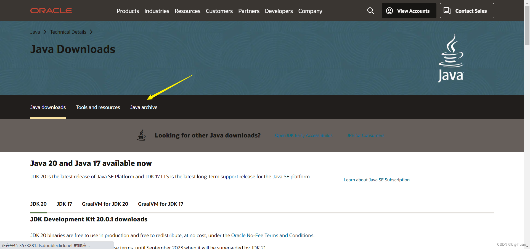530x249 pixels.
Task: Open the Company menu
Action: (310, 11)
